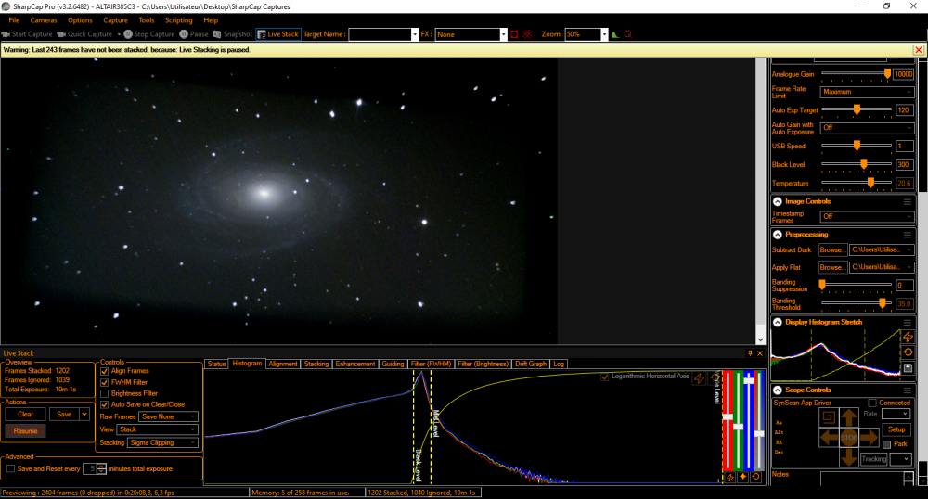This screenshot has width=928, height=499.
Task: Click the red selection area square icon
Action: coord(514,34)
